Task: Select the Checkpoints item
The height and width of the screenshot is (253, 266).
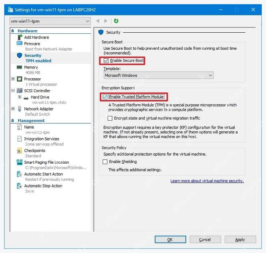Action: coord(34,150)
